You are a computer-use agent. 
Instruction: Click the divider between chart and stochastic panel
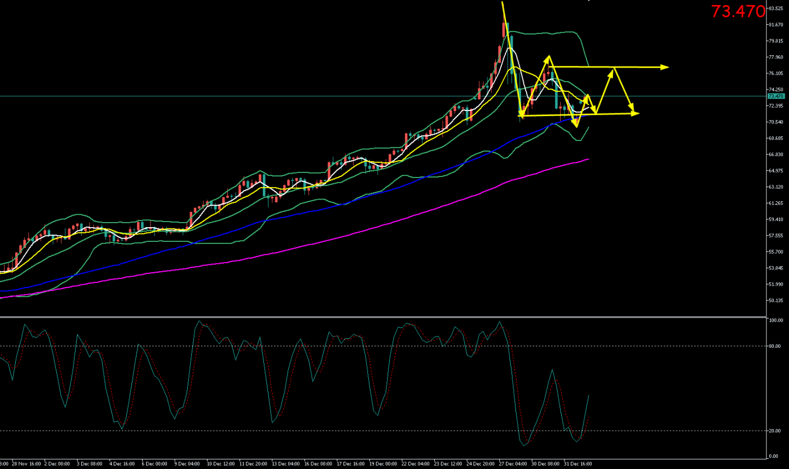tap(384, 317)
